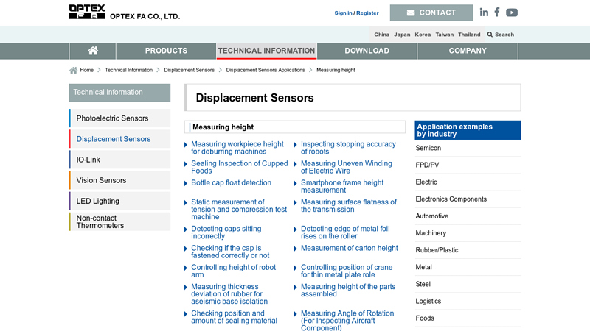Select FPD/PV industry examples
The width and height of the screenshot is (590, 331).
coord(427,165)
